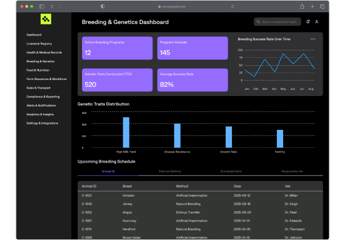346x240 pixels.
Task: Open the Responsible Vet tab
Action: click(292, 171)
